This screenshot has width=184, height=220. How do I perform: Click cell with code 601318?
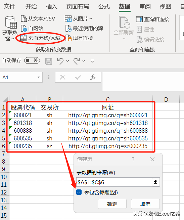coord(23,123)
